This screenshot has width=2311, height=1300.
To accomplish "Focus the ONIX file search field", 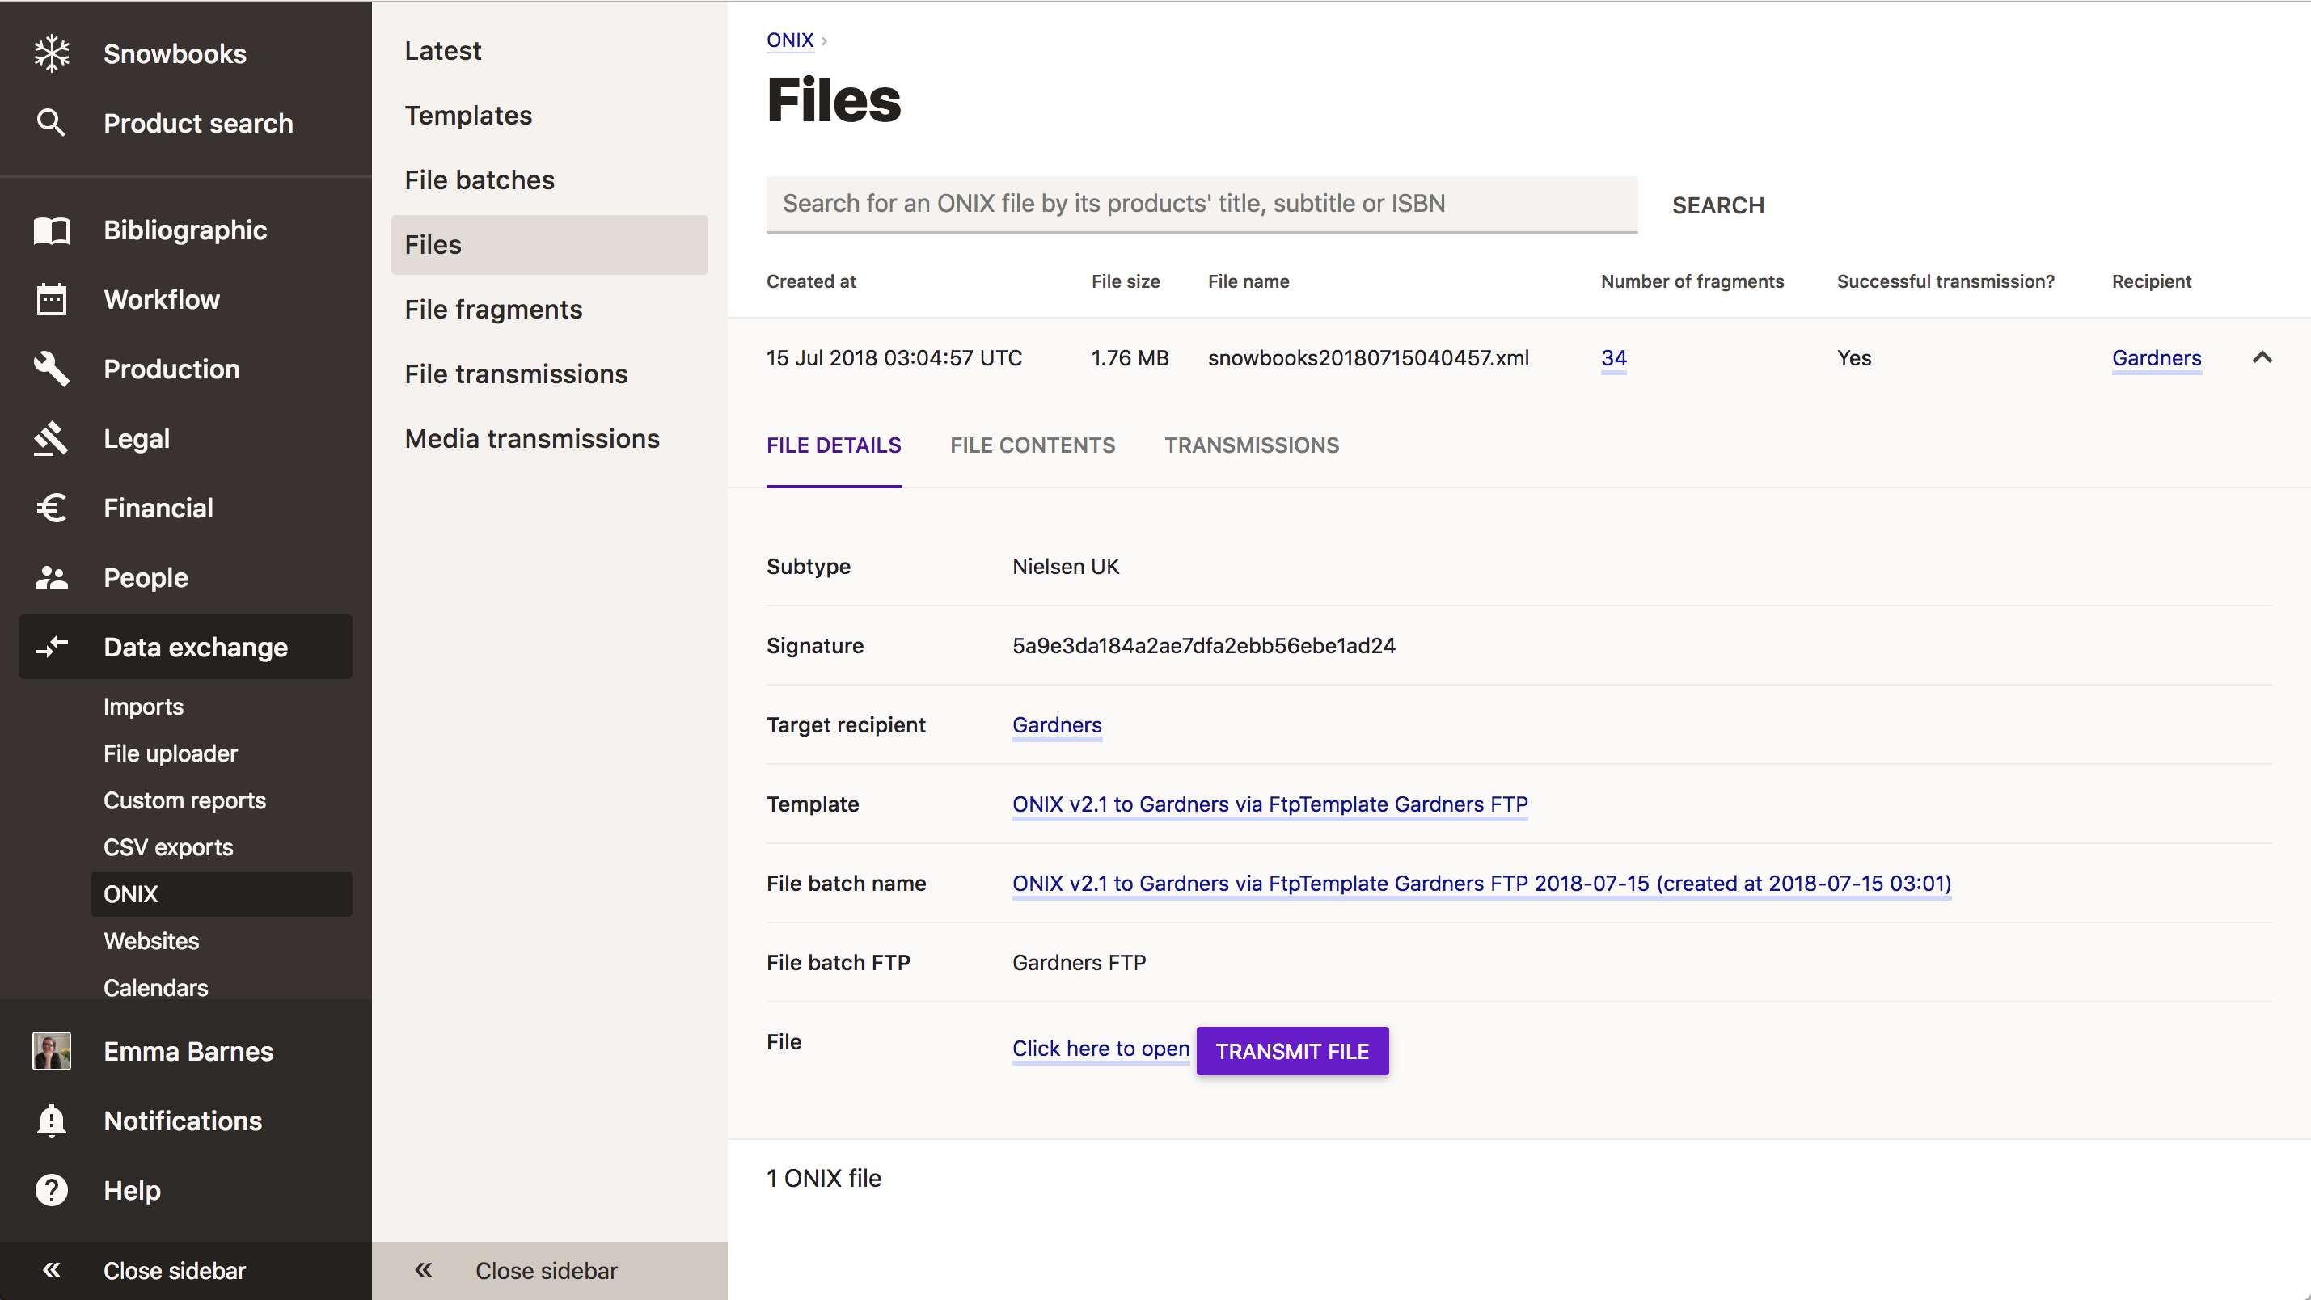I will [x=1200, y=204].
